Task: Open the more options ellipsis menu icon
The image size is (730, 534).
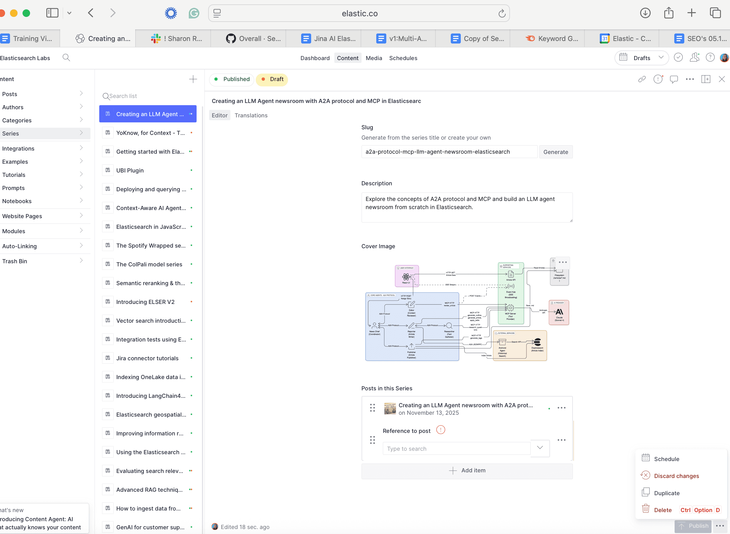Action: 690,79
